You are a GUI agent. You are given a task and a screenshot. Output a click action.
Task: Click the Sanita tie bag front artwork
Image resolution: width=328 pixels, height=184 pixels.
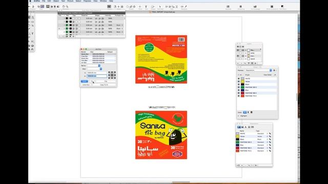161,135
